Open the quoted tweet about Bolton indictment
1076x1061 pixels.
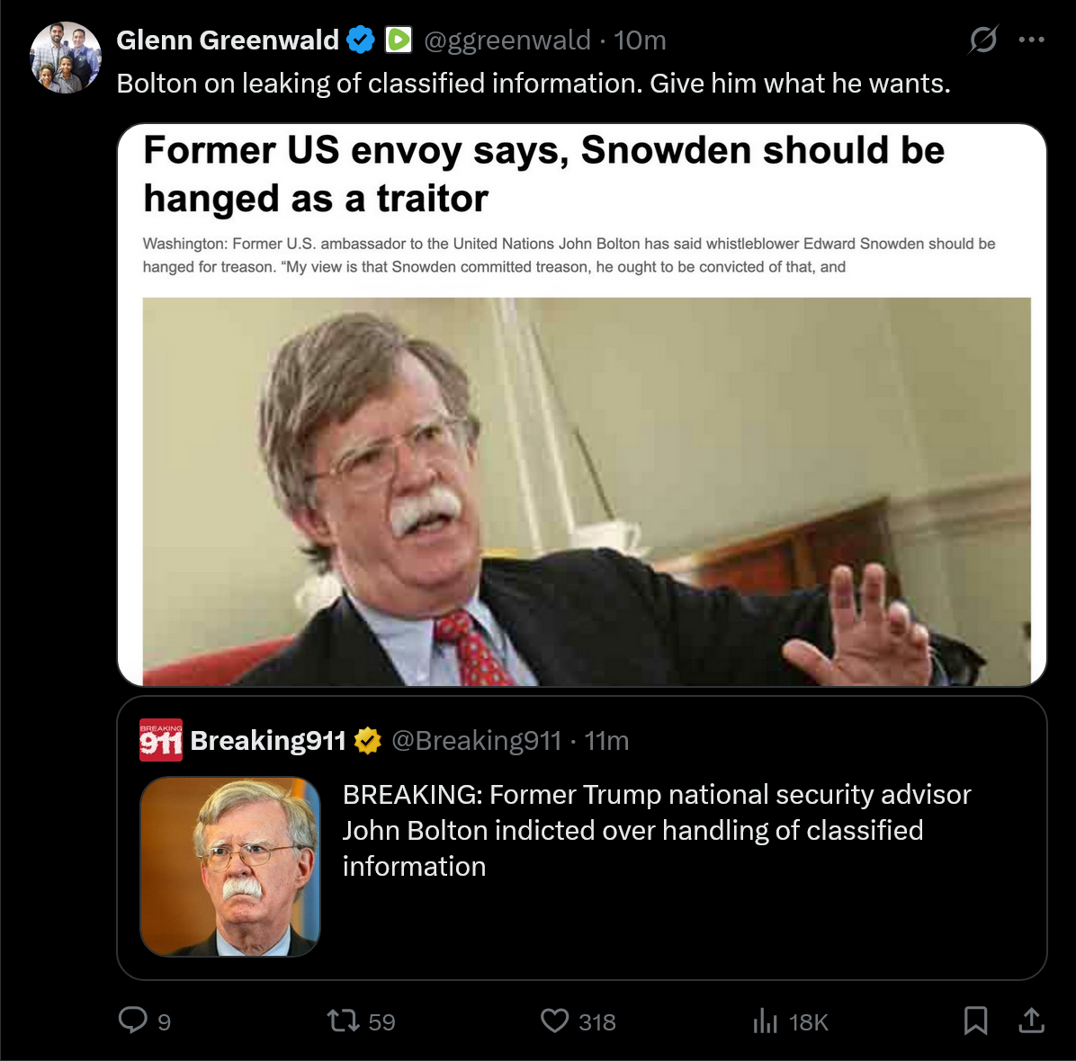[582, 838]
